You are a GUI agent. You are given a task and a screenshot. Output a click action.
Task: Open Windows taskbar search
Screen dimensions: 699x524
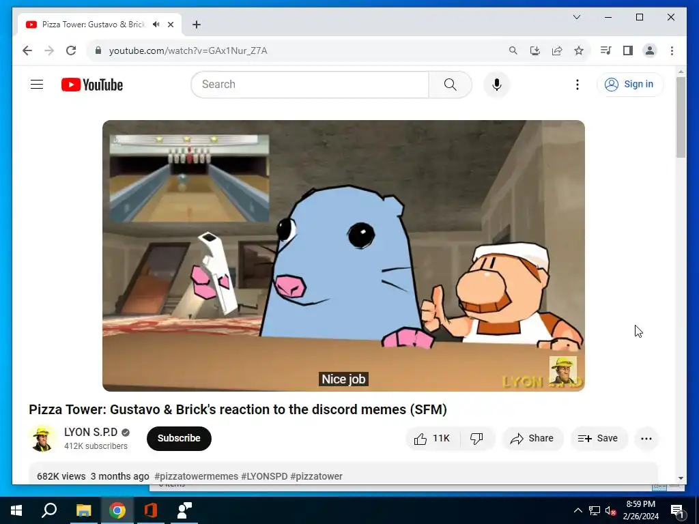click(x=49, y=510)
